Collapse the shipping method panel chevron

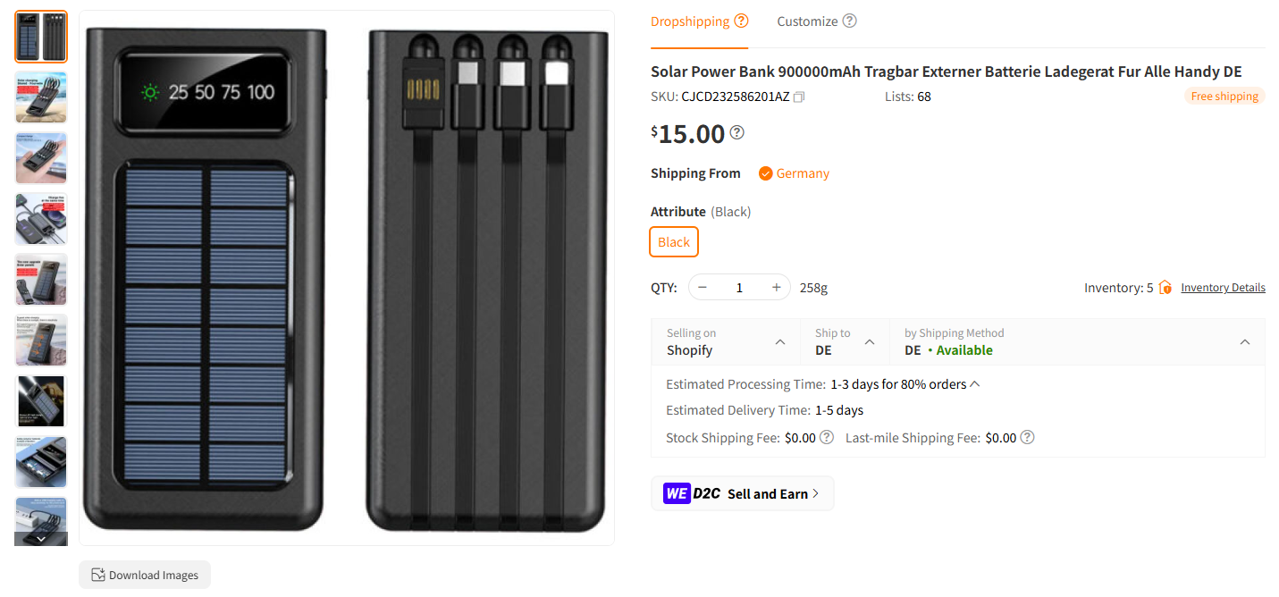tap(1245, 341)
